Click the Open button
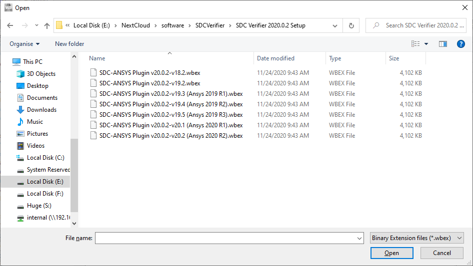 point(392,253)
